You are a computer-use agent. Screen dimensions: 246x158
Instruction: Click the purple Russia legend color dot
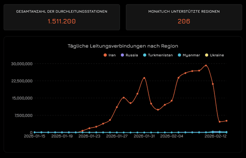[122, 55]
